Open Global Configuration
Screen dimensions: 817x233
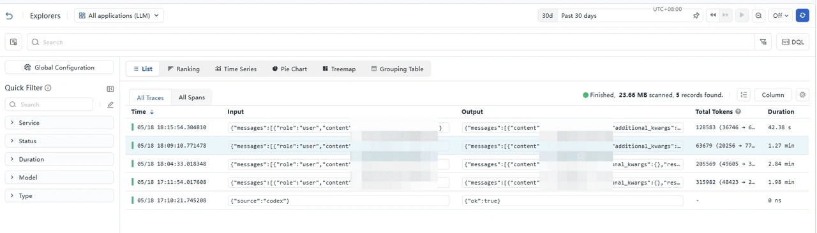click(x=59, y=67)
